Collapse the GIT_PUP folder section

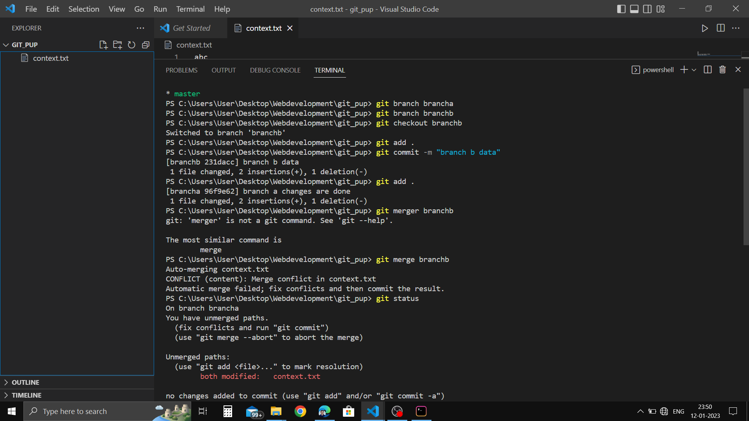(25, 45)
